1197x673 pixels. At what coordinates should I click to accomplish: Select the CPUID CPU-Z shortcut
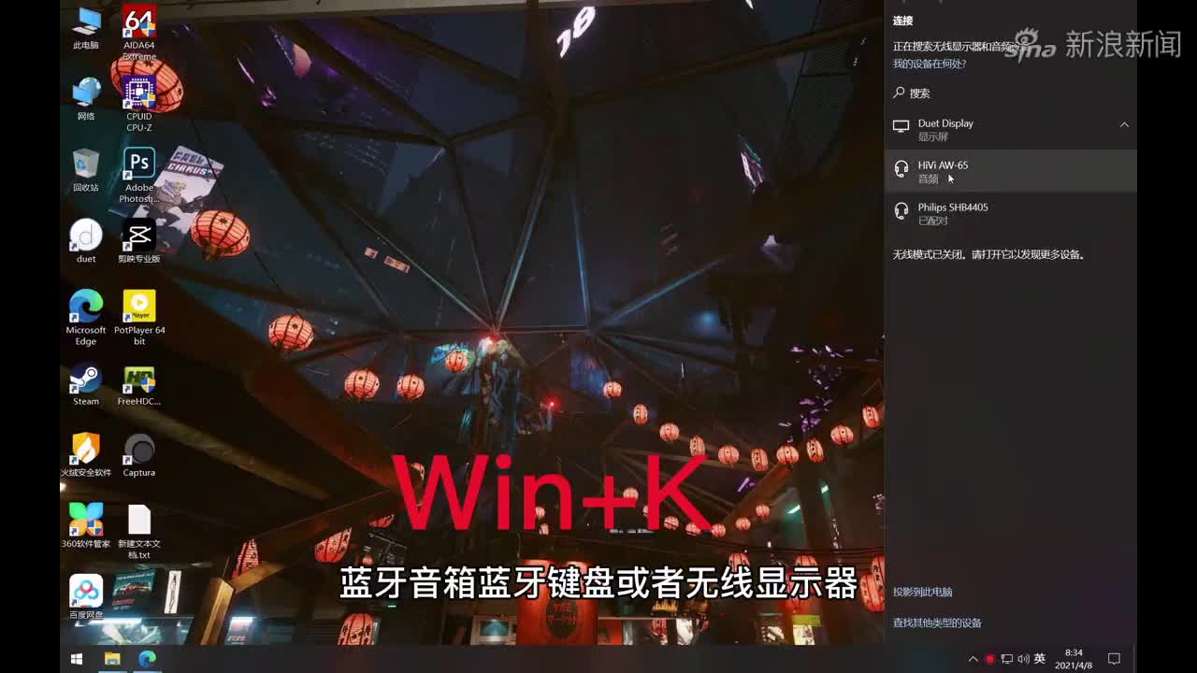tap(139, 104)
